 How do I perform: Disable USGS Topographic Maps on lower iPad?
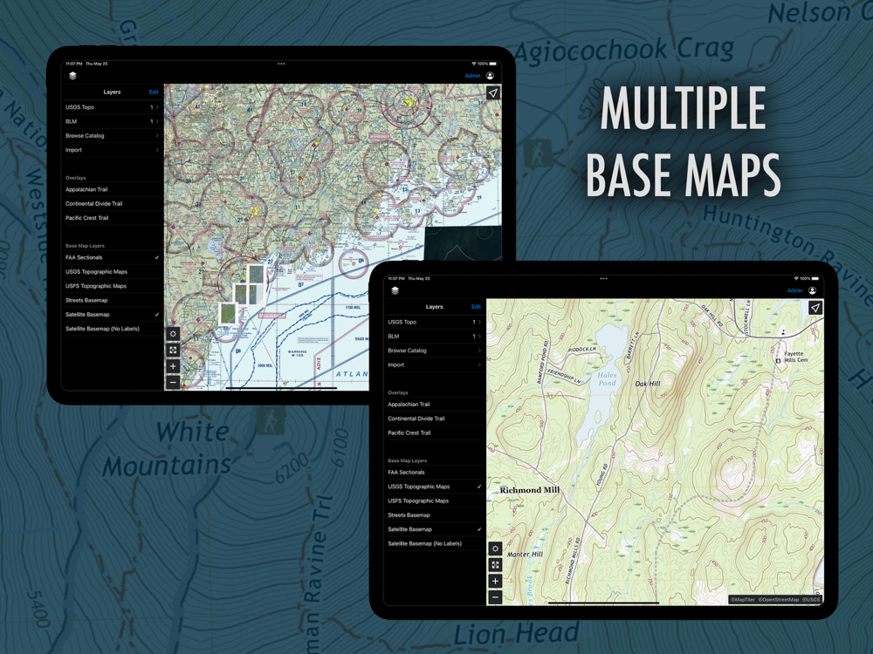[x=434, y=487]
